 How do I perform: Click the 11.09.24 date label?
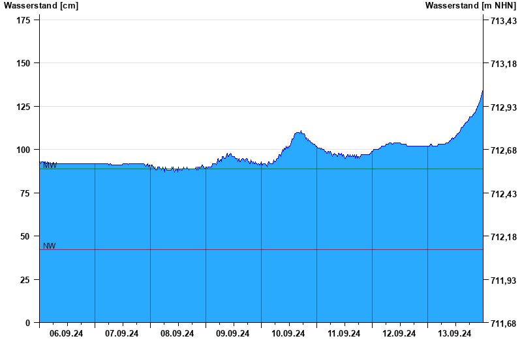344,333
